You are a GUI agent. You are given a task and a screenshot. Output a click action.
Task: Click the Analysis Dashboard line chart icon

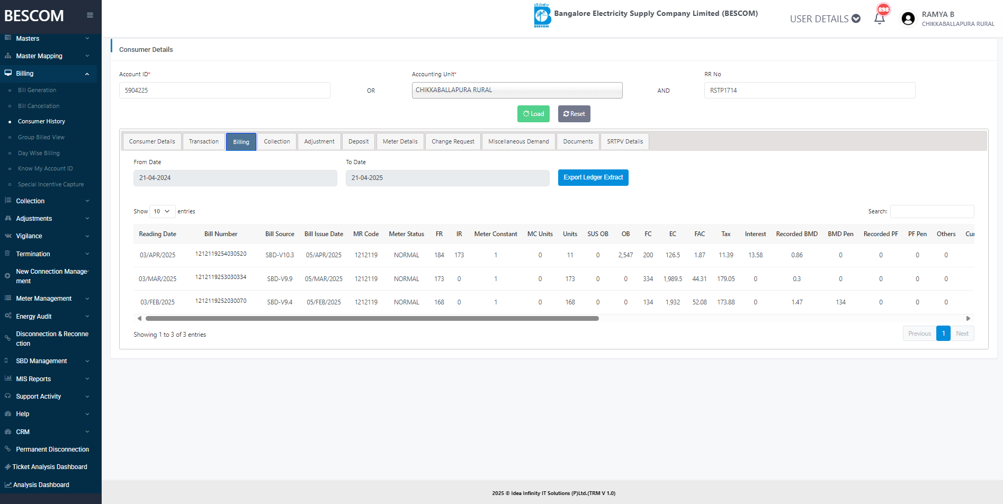point(8,484)
